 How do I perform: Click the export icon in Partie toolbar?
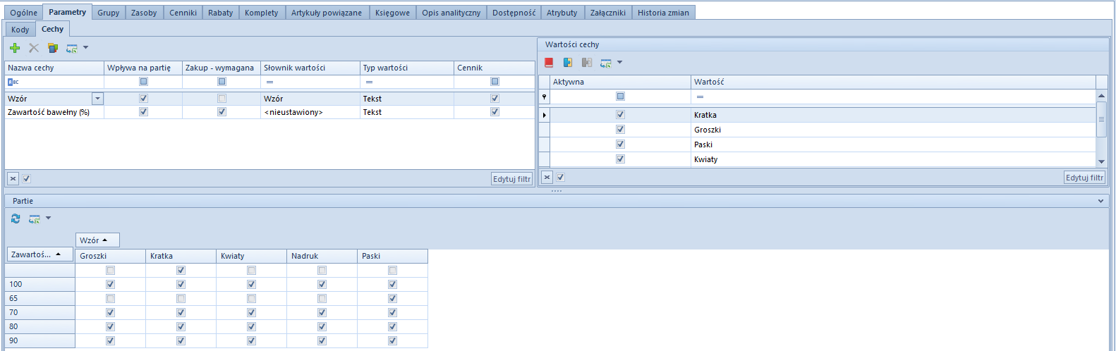35,219
